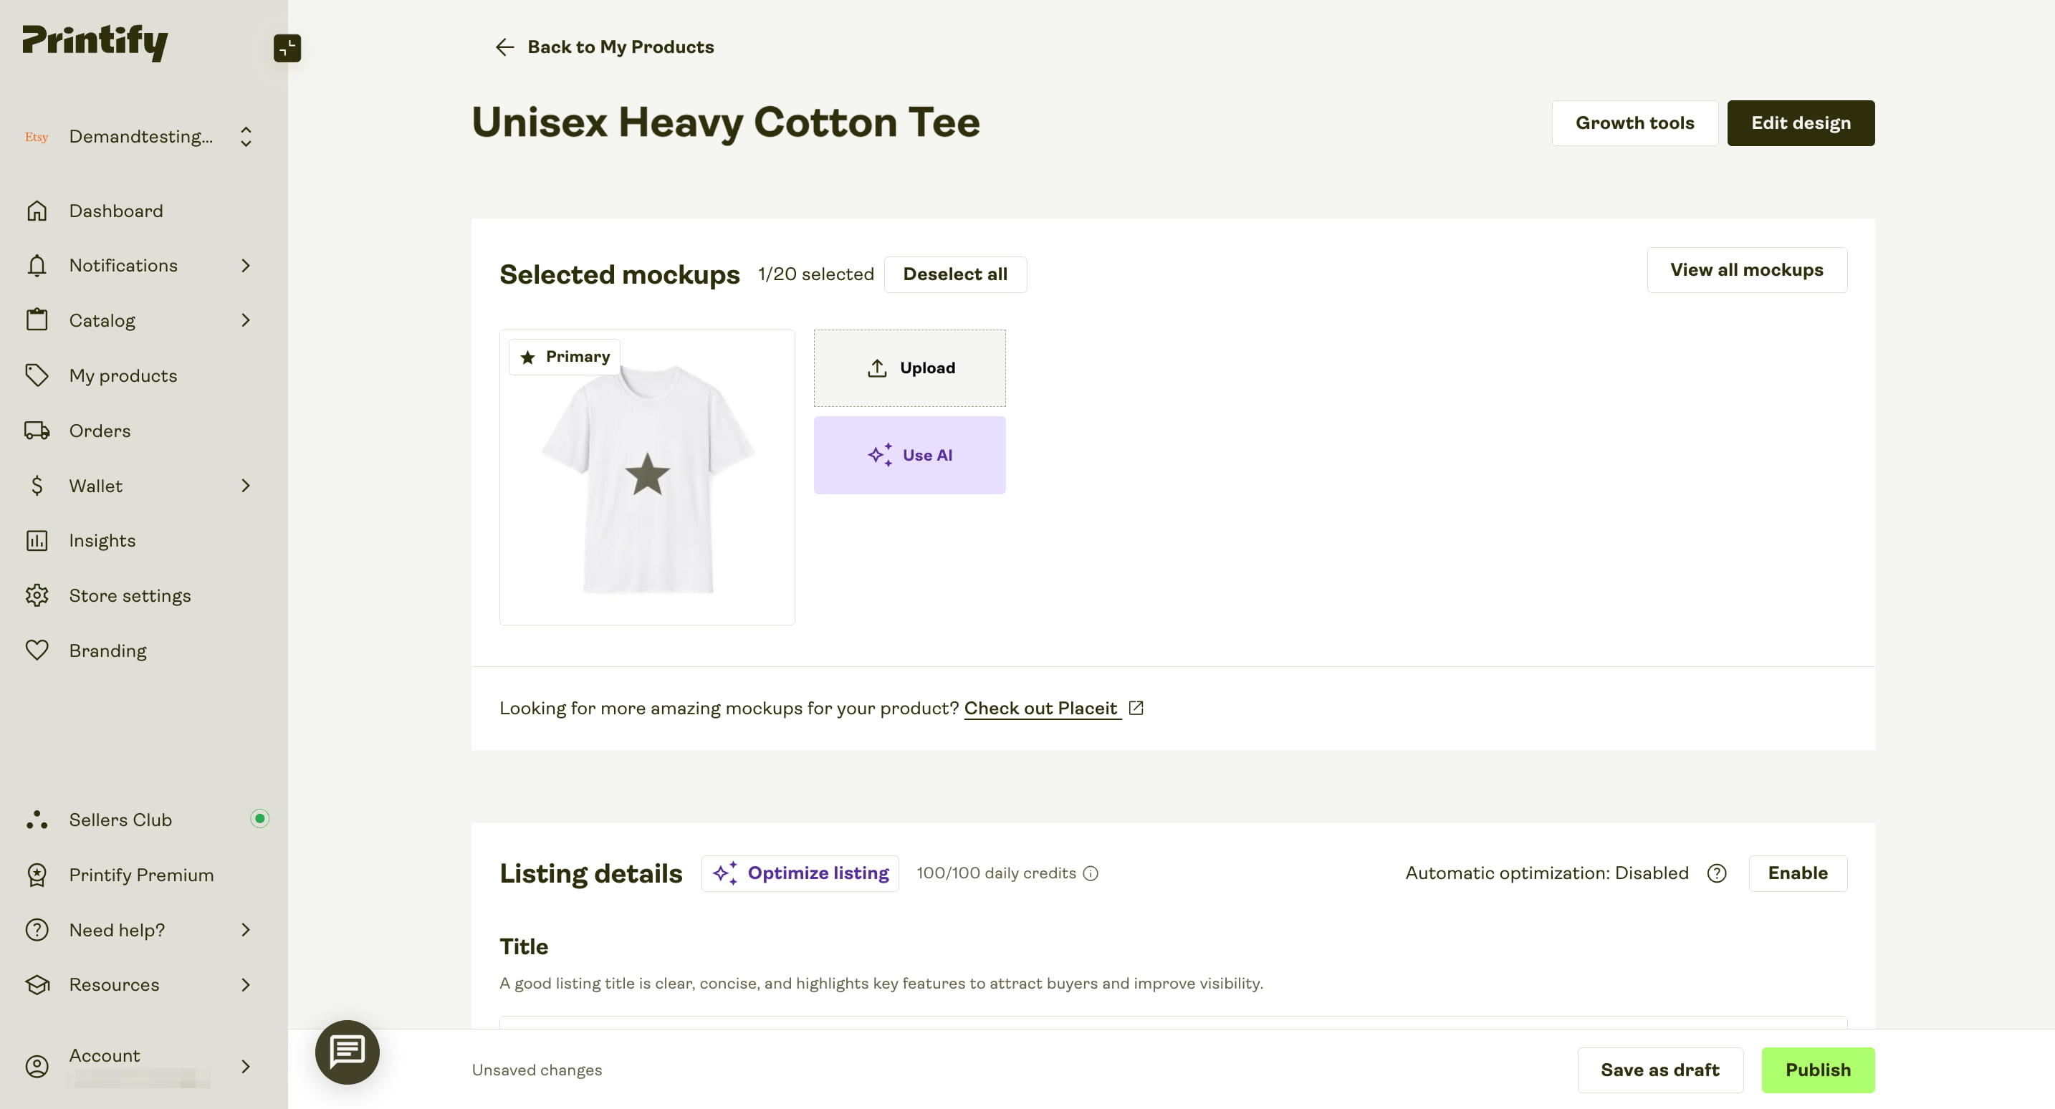Viewport: 2055px width, 1109px height.
Task: Open the chat support bubble icon
Action: click(x=347, y=1052)
